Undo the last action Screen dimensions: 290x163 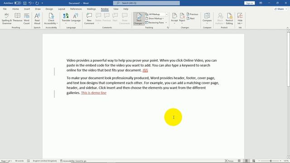[30, 3]
